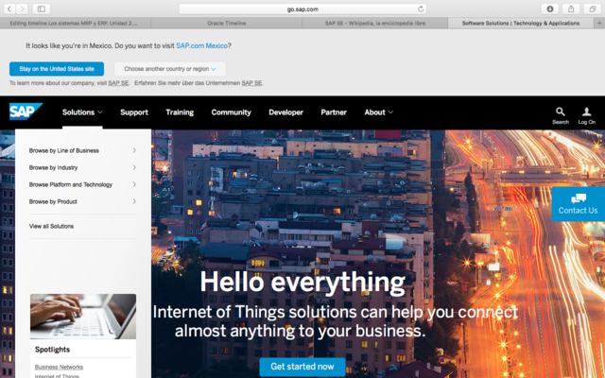Click the go.sap.com address bar
Viewport: 605px width, 378px height.
(302, 9)
